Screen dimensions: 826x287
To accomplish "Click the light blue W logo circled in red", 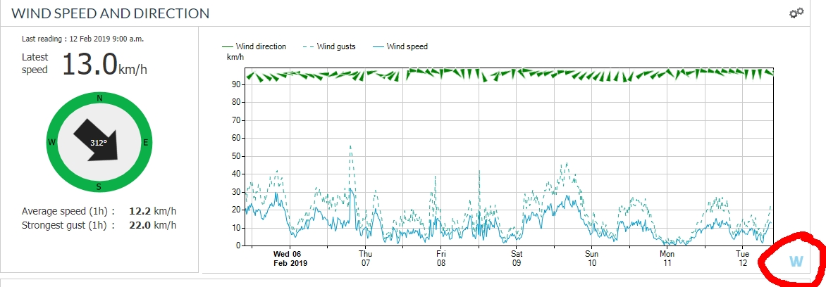I will [796, 262].
